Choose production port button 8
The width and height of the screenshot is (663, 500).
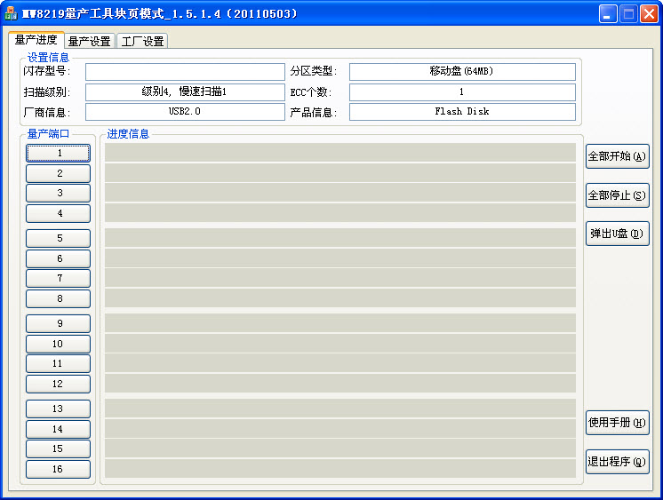pos(59,298)
